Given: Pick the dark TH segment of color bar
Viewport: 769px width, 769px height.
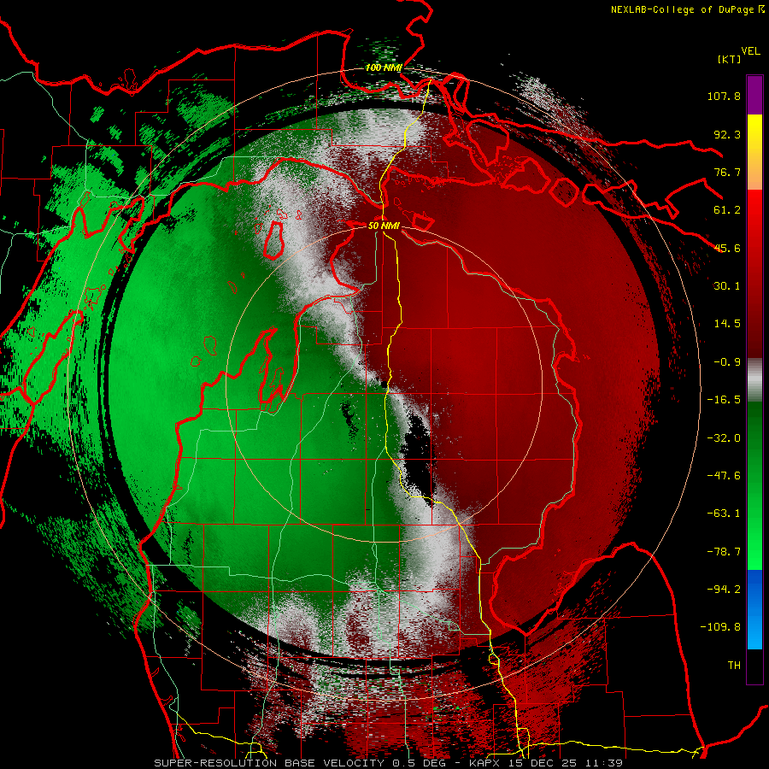Looking at the screenshot, I should (x=754, y=666).
